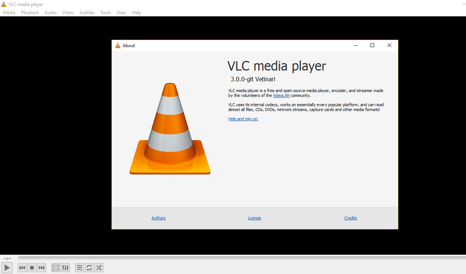Open the Subtitle menu
The height and width of the screenshot is (274, 466).
tap(87, 13)
